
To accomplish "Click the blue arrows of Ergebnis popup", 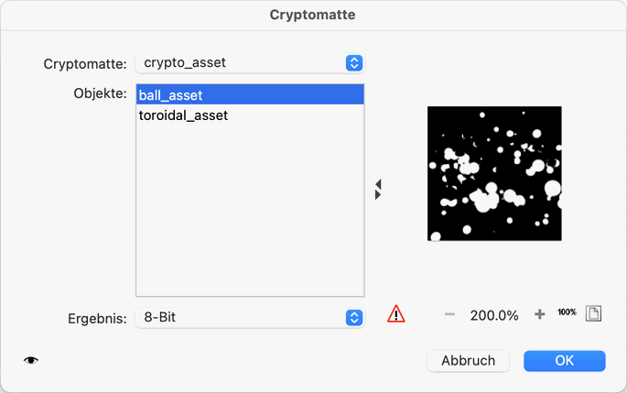I will click(354, 318).
